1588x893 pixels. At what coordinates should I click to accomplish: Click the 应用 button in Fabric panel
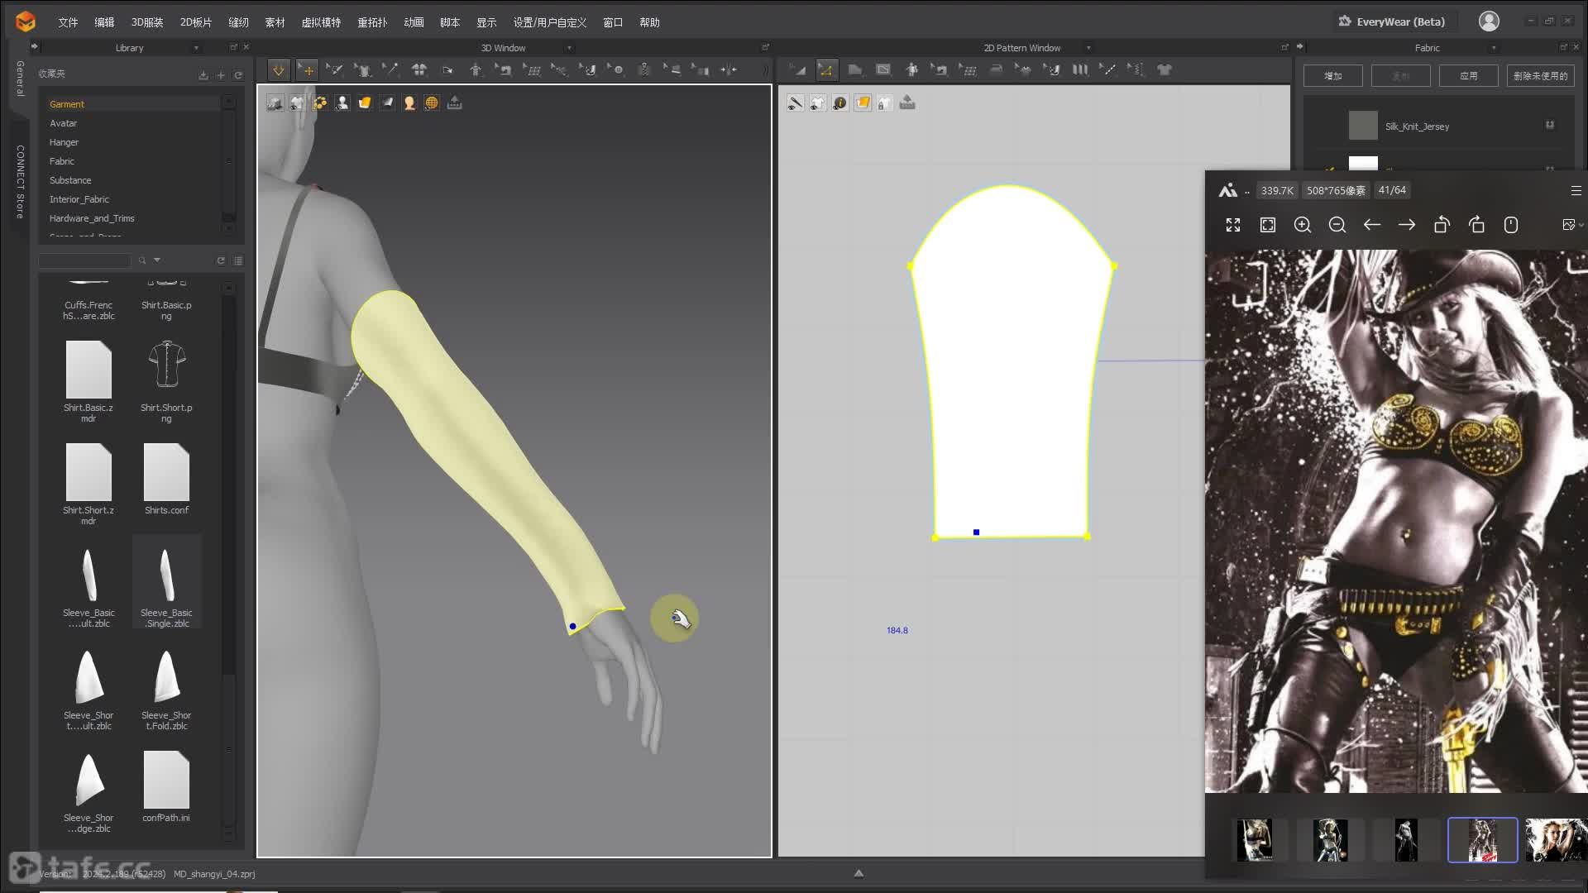(x=1468, y=76)
